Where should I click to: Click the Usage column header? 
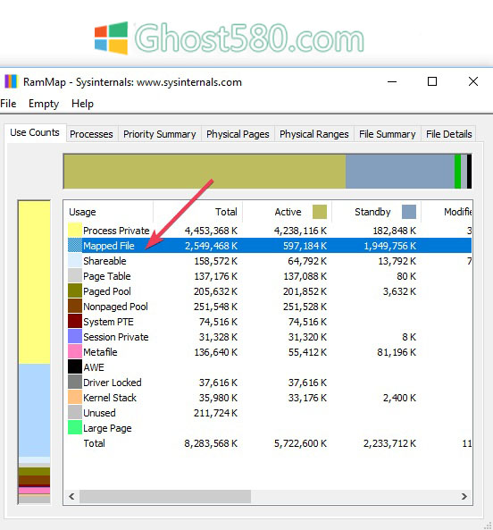click(x=108, y=212)
